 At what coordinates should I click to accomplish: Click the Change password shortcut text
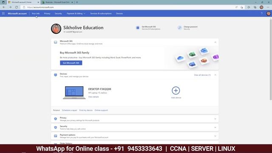(190, 27)
